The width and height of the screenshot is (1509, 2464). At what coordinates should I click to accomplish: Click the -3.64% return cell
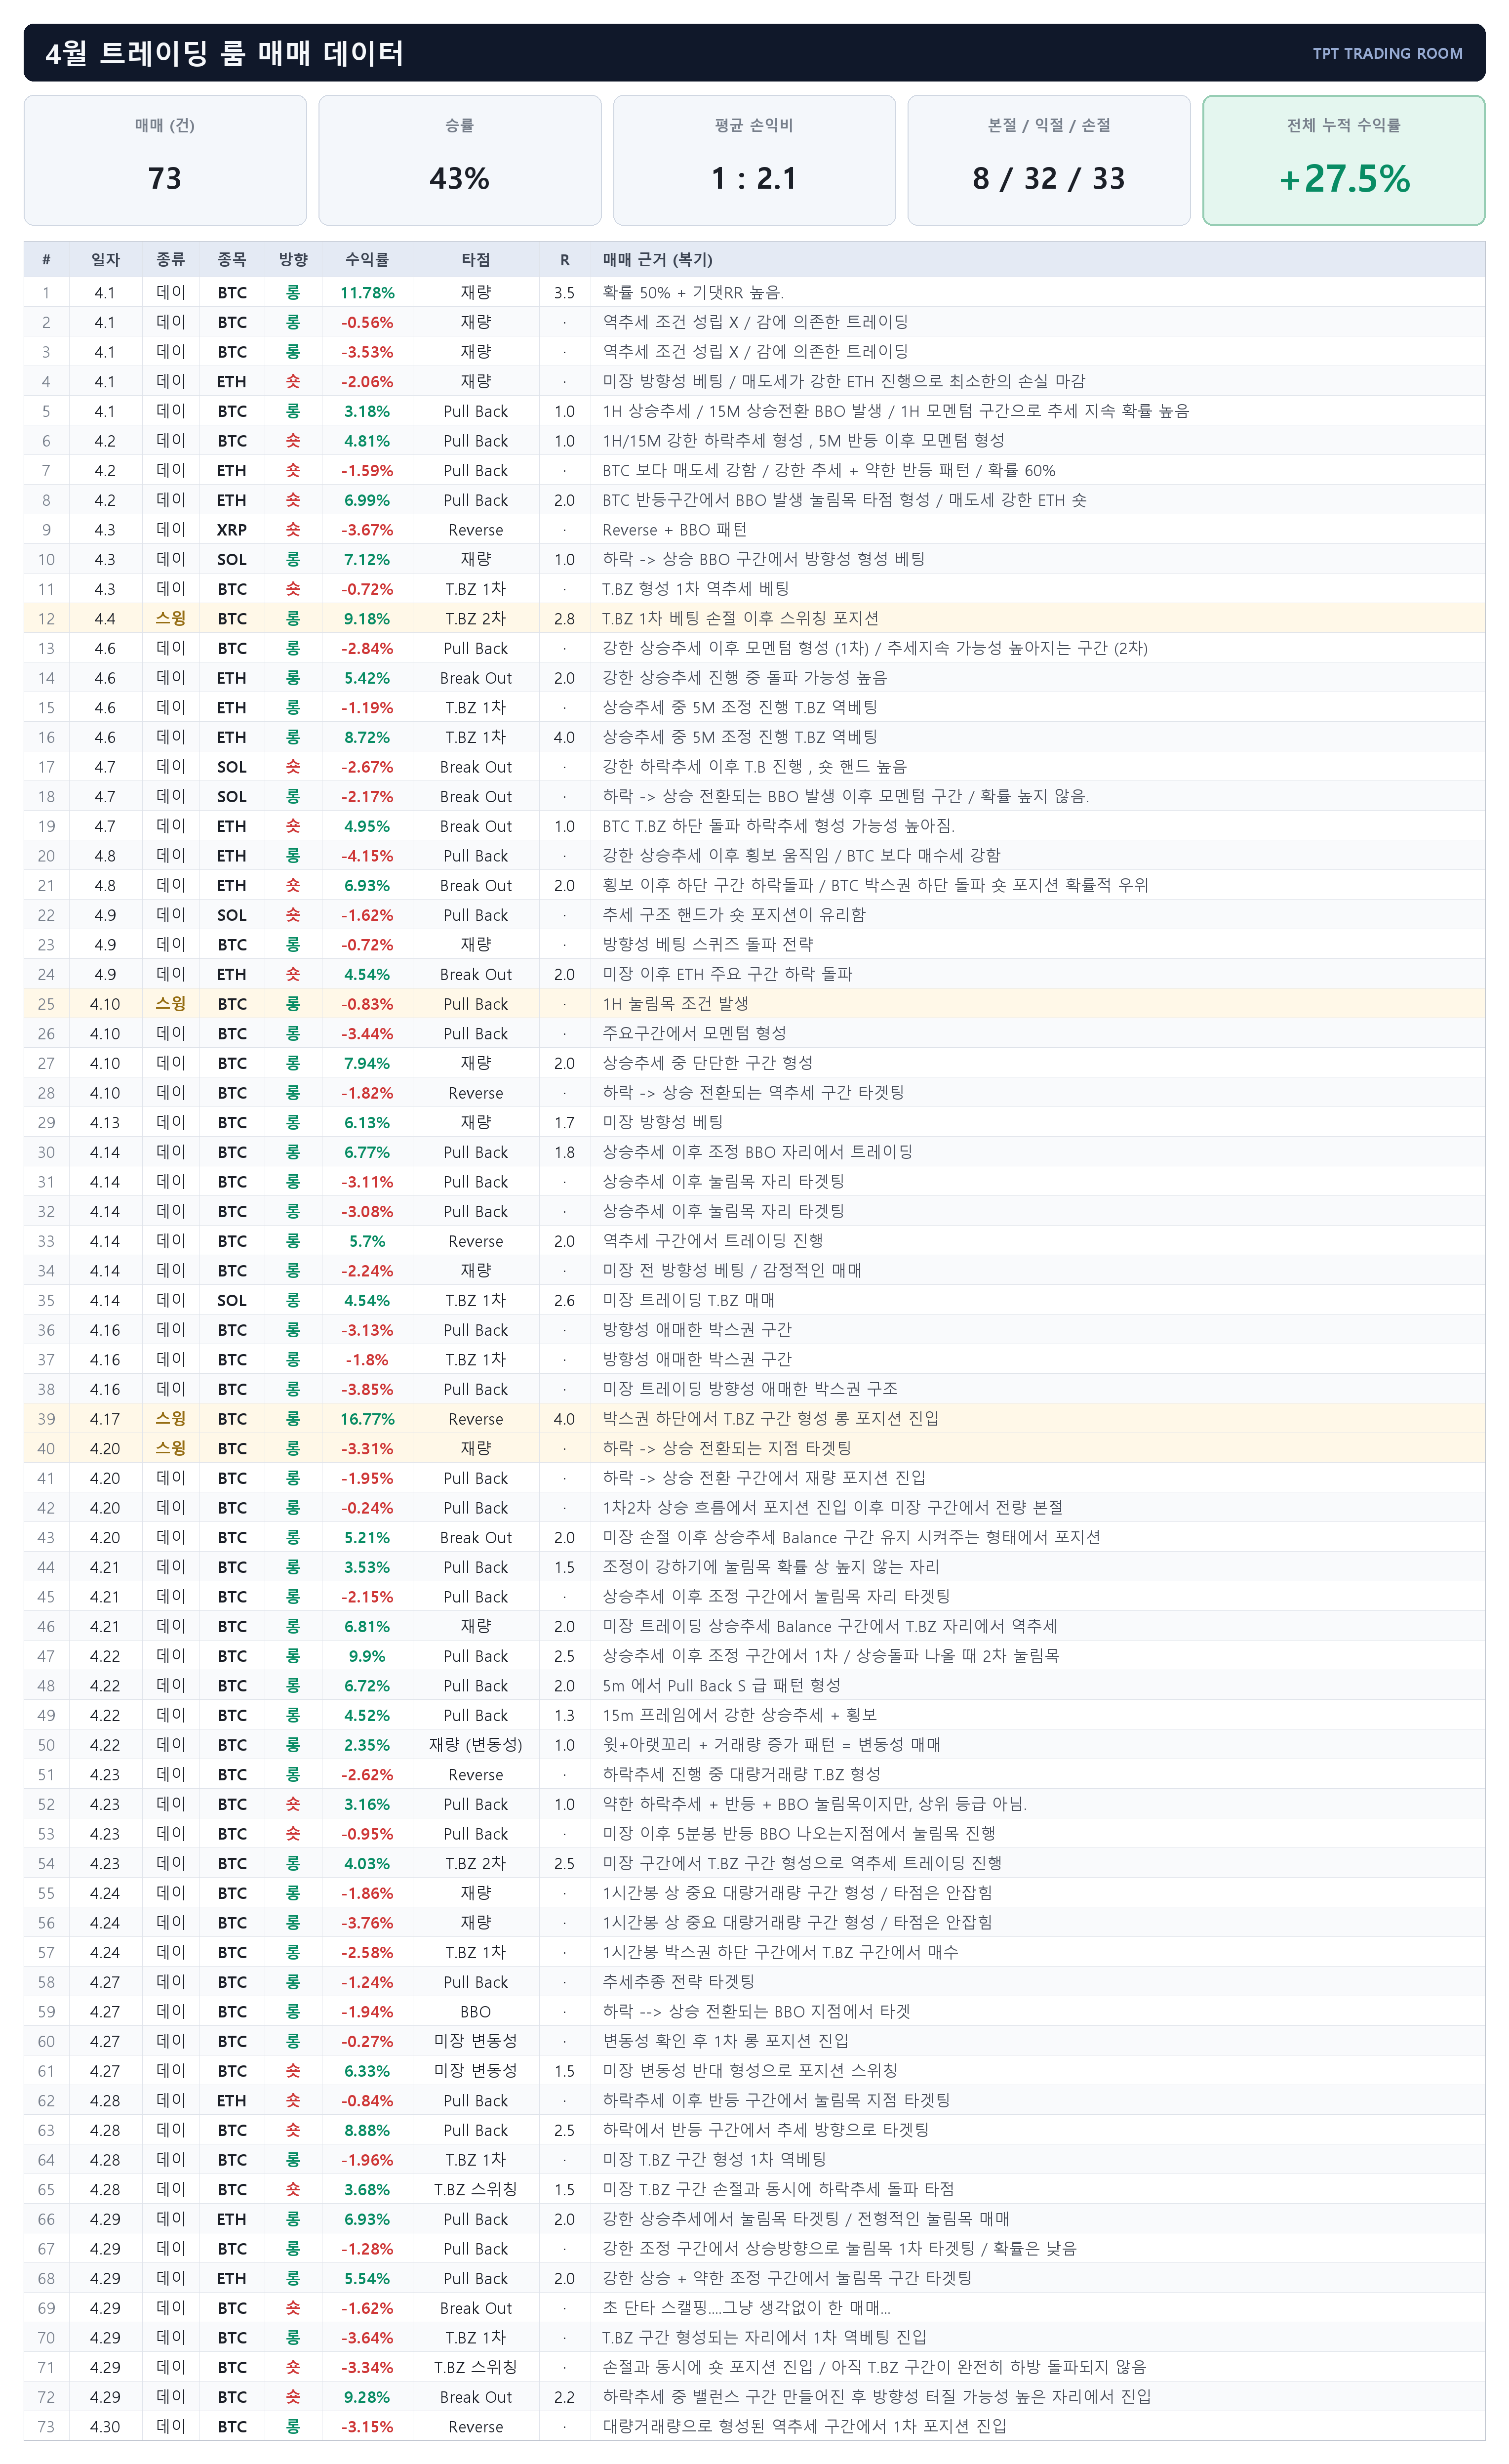pyautogui.click(x=367, y=2339)
